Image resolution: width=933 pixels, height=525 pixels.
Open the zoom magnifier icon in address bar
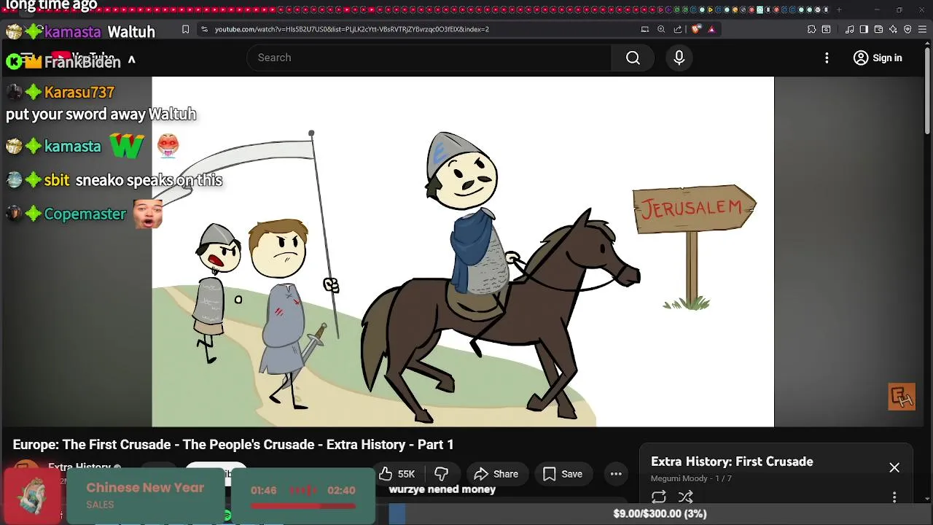point(661,29)
